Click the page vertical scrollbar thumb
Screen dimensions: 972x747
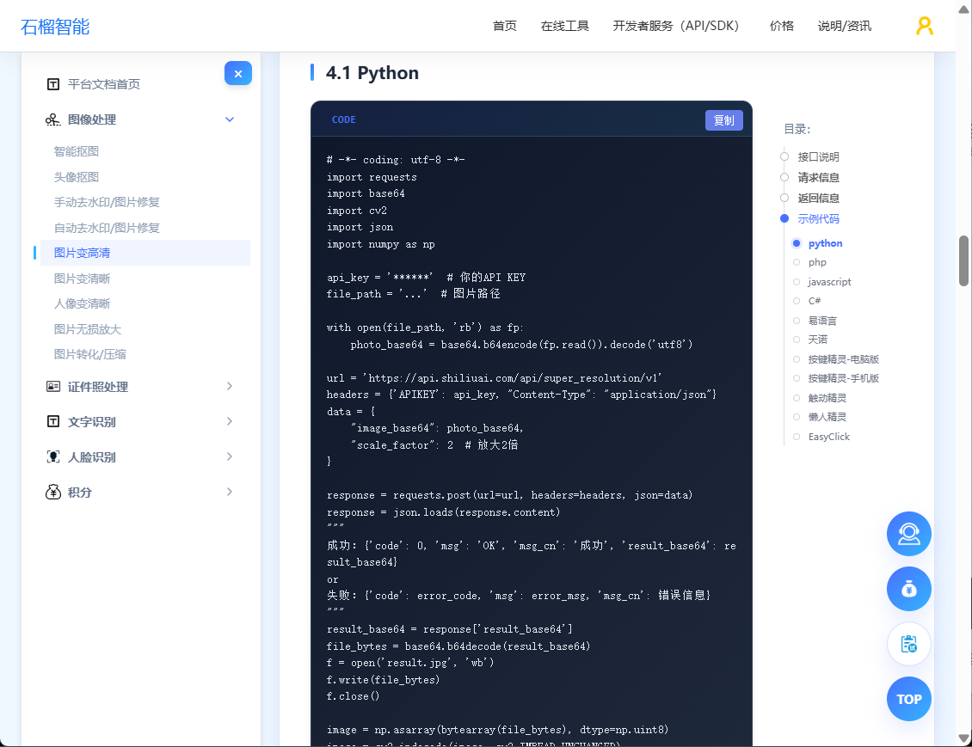pyautogui.click(x=964, y=260)
